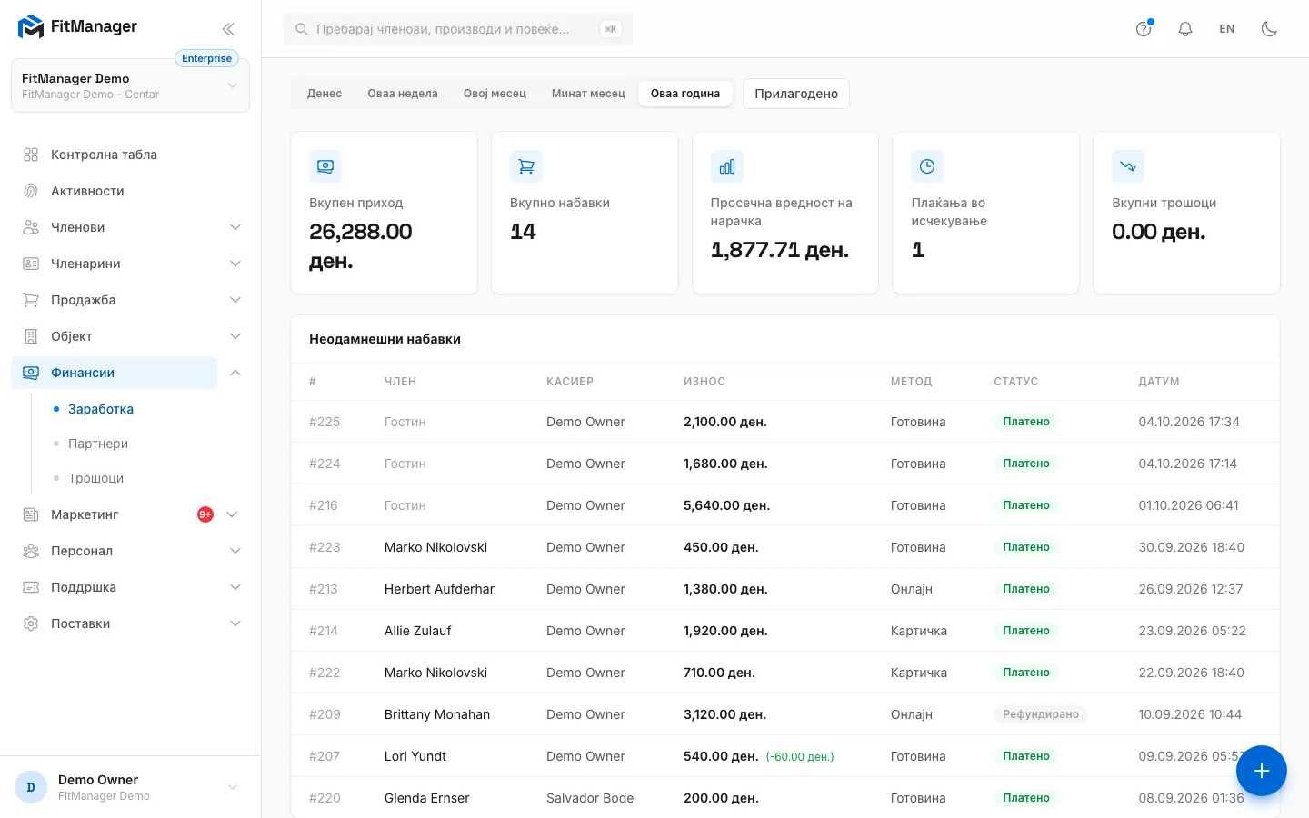Collapse the Финансии section chevron

[x=235, y=373]
